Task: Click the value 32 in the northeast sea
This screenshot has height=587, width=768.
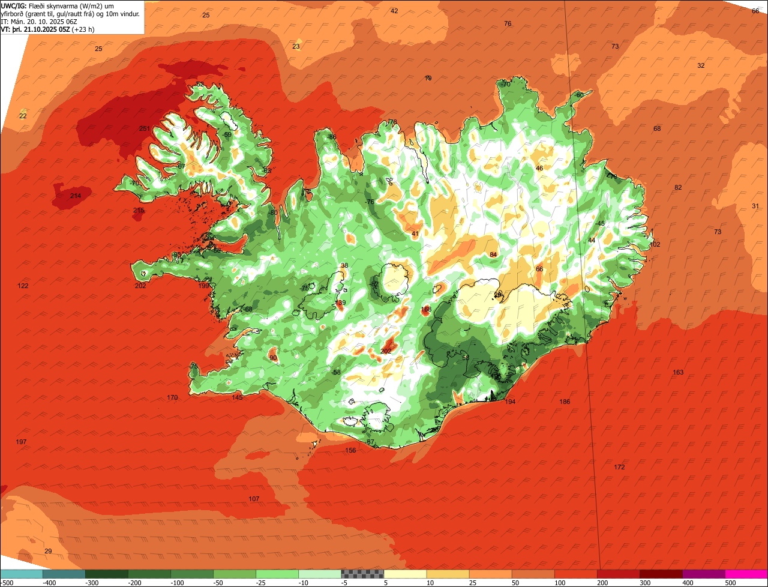Action: click(701, 66)
